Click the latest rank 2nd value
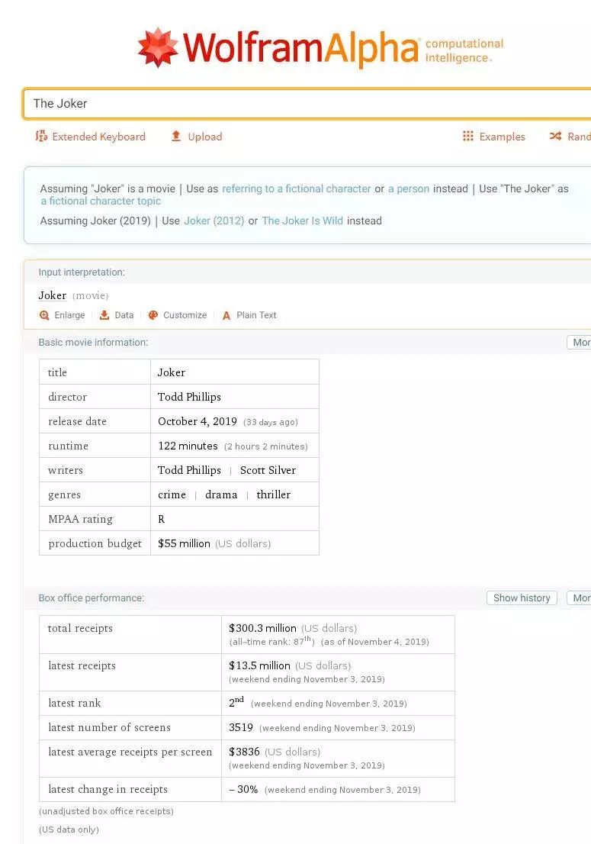Viewport: 591px width, 844px height. [236, 702]
